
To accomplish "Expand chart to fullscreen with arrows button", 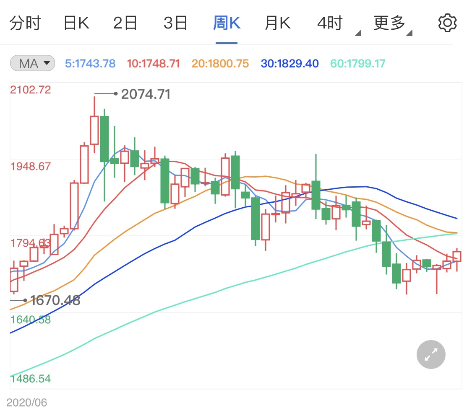I will [431, 355].
